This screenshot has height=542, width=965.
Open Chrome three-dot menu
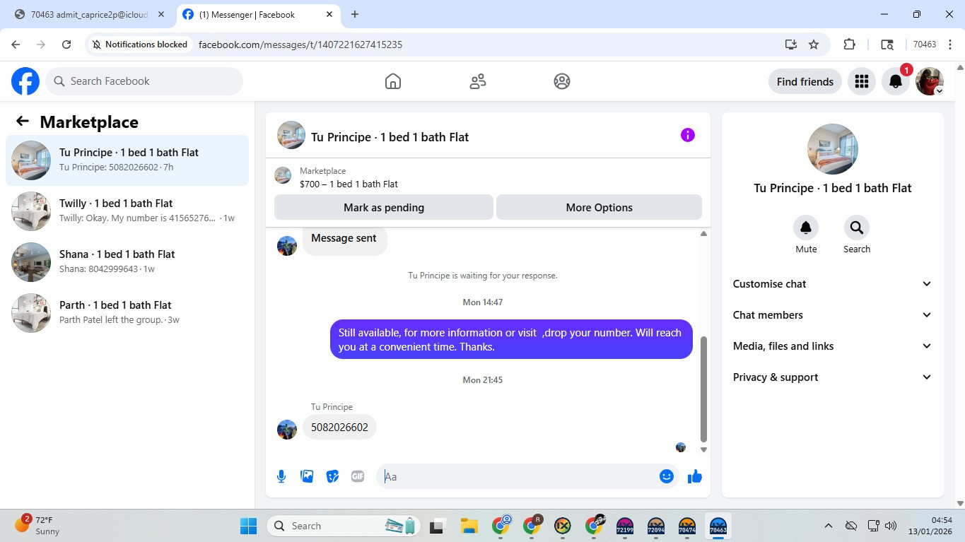click(950, 45)
